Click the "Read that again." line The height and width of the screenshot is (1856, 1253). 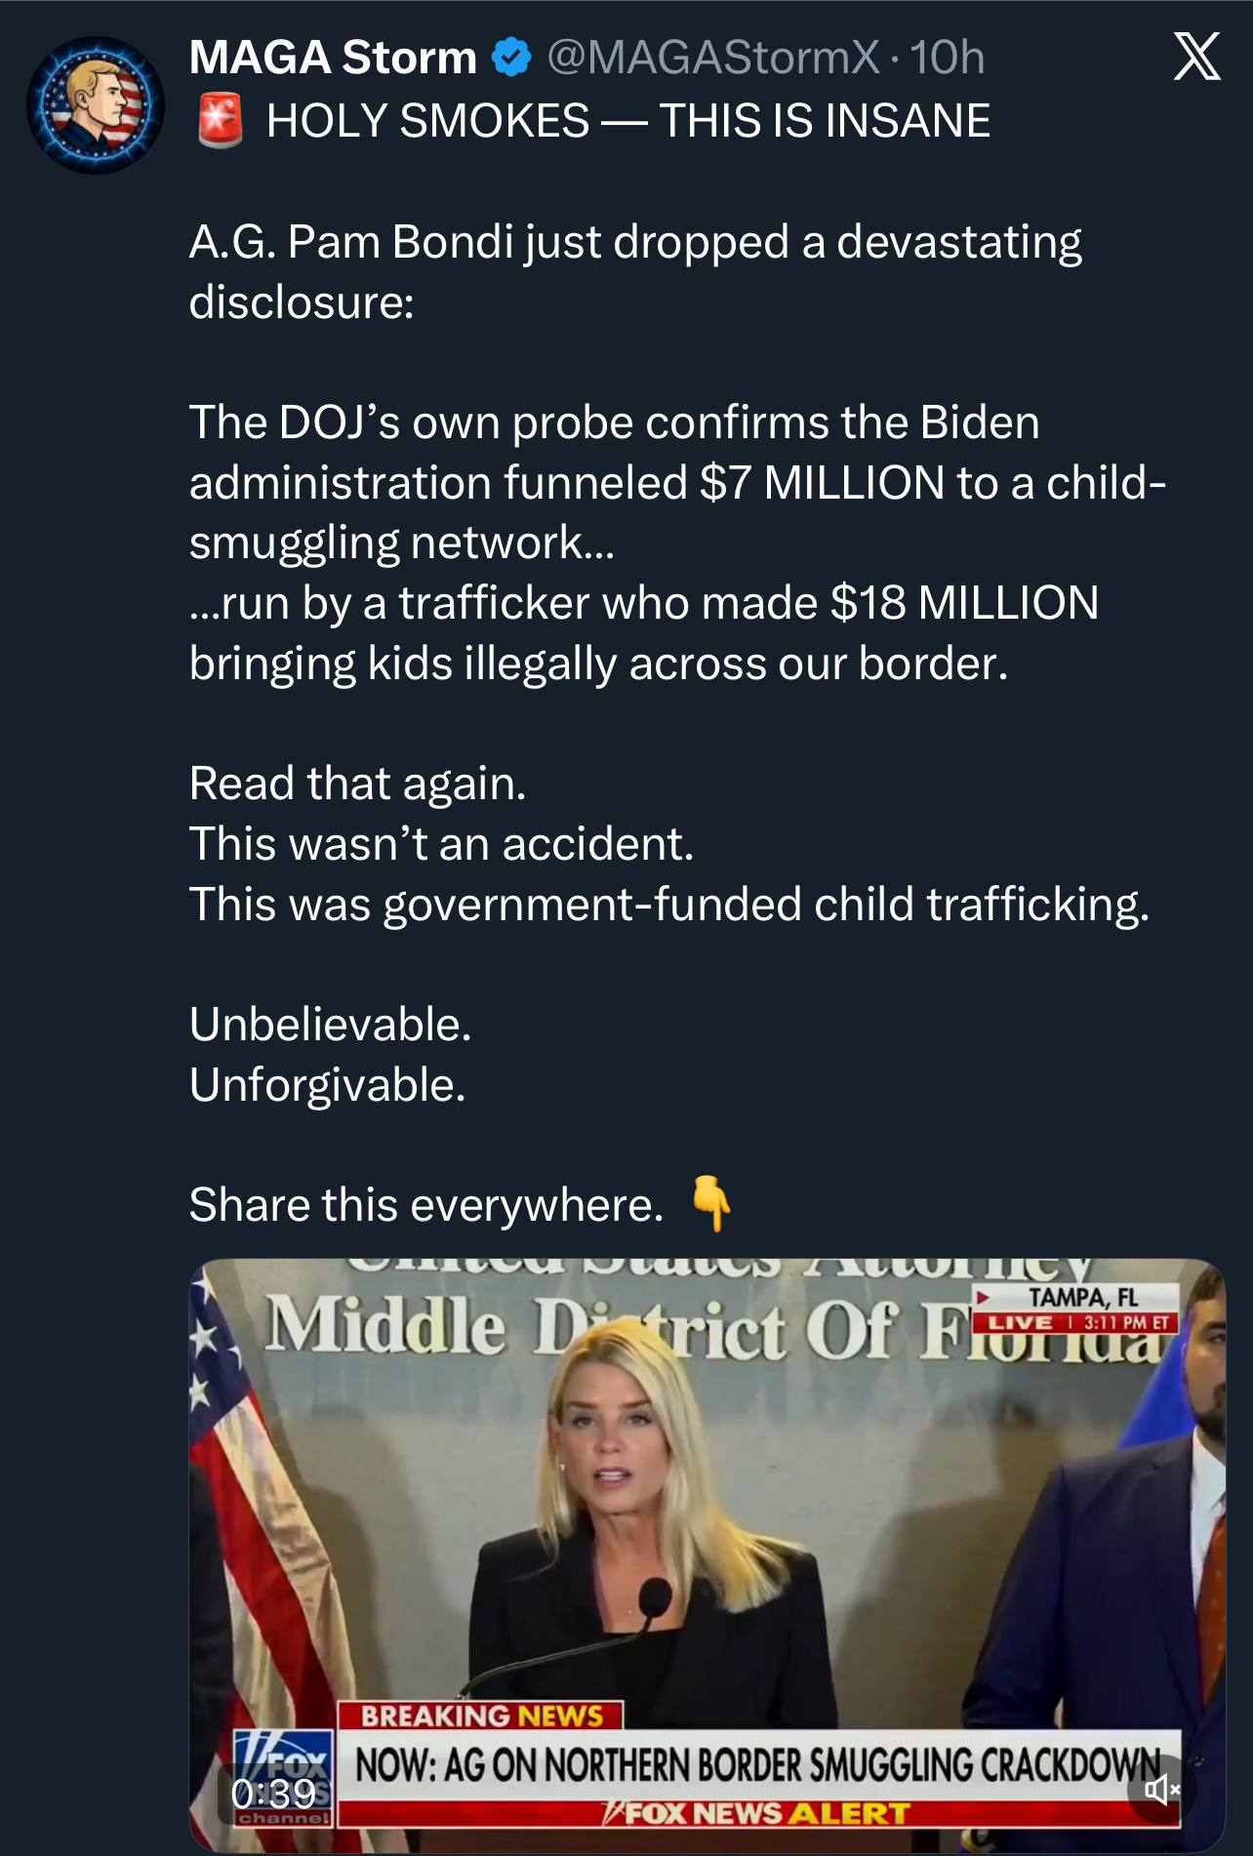point(358,784)
